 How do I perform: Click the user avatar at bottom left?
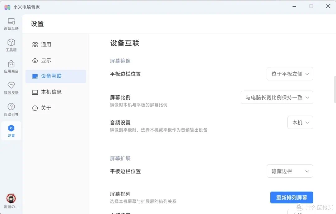click(11, 198)
